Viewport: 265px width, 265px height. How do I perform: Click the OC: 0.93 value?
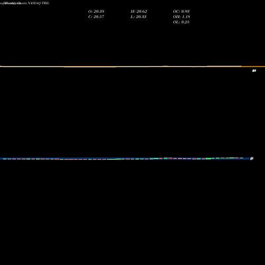tap(181, 11)
